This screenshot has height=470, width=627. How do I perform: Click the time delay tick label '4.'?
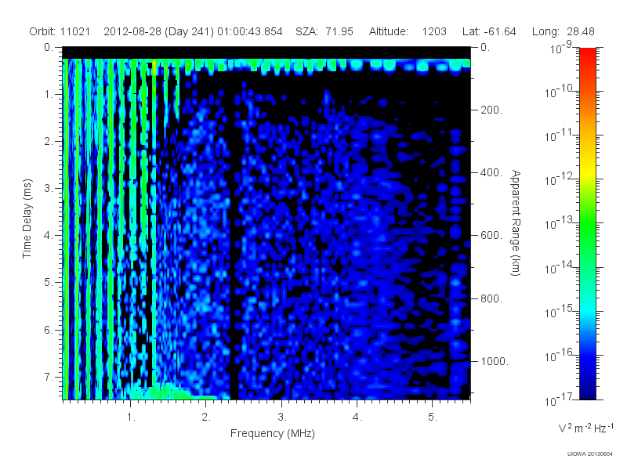click(x=48, y=236)
